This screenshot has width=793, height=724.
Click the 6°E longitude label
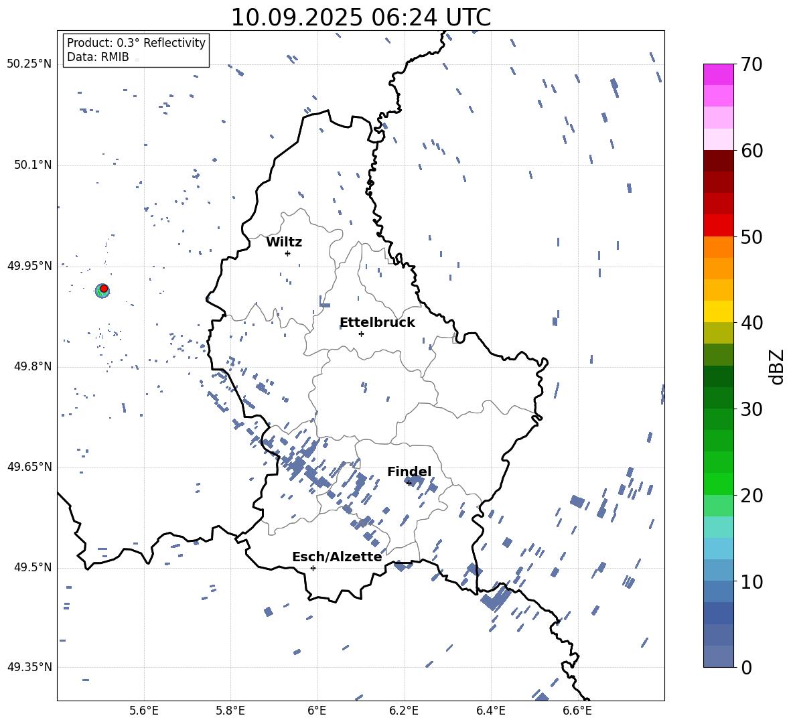tap(317, 711)
